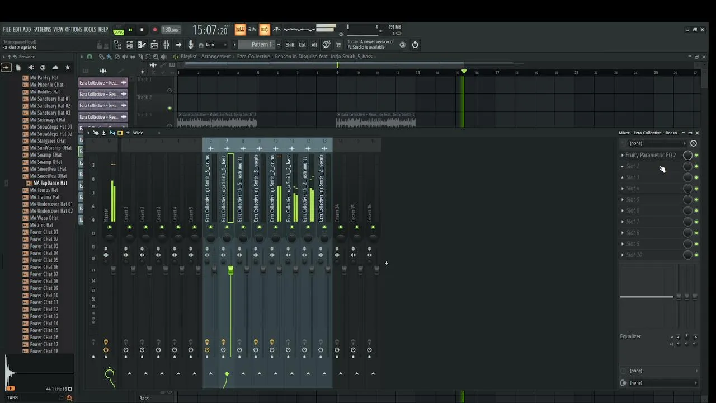Click the microphone recording icon in toolbar
716x403 pixels.
coord(191,45)
